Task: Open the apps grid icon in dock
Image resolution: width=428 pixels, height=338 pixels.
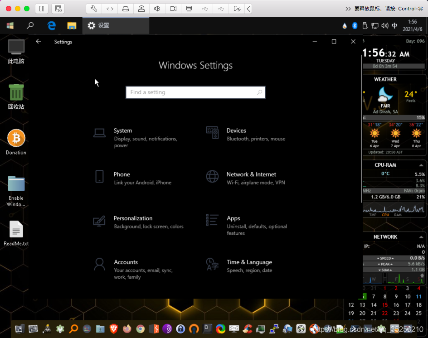Action: click(87, 329)
